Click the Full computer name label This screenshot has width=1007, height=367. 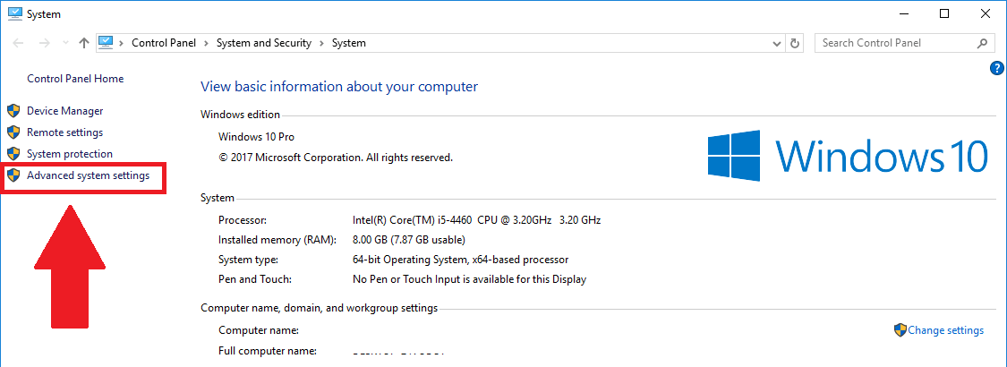[268, 351]
